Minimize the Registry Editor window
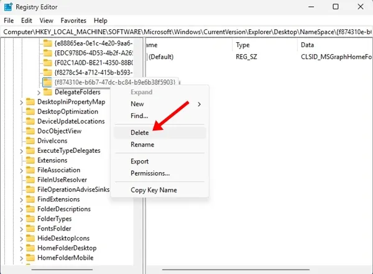 tap(311, 7)
